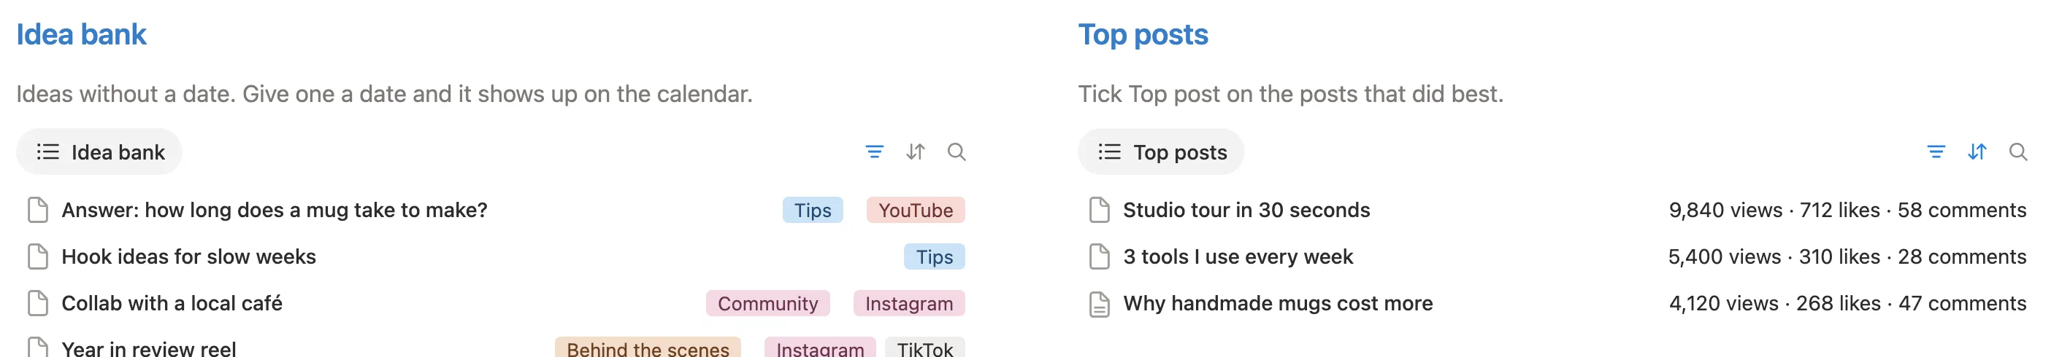Select the Idea bank view tab

99,152
